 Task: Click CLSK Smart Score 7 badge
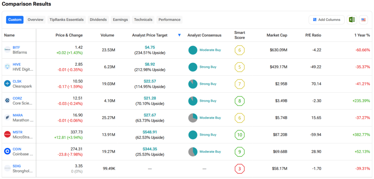pyautogui.click(x=240, y=84)
